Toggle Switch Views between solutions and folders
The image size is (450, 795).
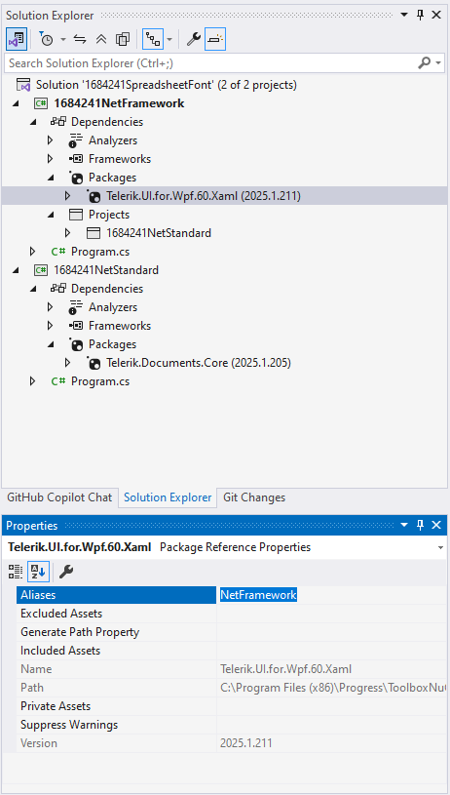click(17, 39)
